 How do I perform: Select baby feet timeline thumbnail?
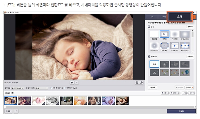[x=39, y=101]
